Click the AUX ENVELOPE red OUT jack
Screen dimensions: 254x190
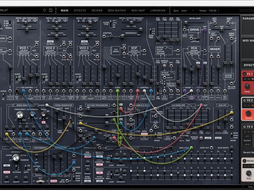coord(201,105)
